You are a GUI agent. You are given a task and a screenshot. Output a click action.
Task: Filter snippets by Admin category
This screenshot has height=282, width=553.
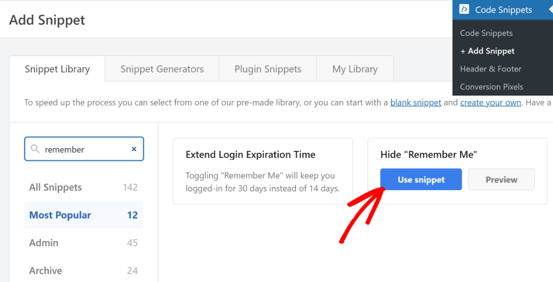pos(44,243)
